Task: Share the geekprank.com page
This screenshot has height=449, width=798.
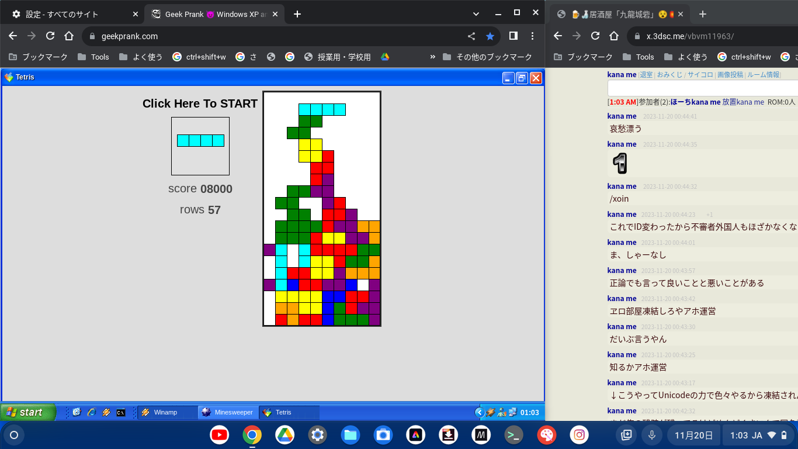Action: pyautogui.click(x=471, y=36)
